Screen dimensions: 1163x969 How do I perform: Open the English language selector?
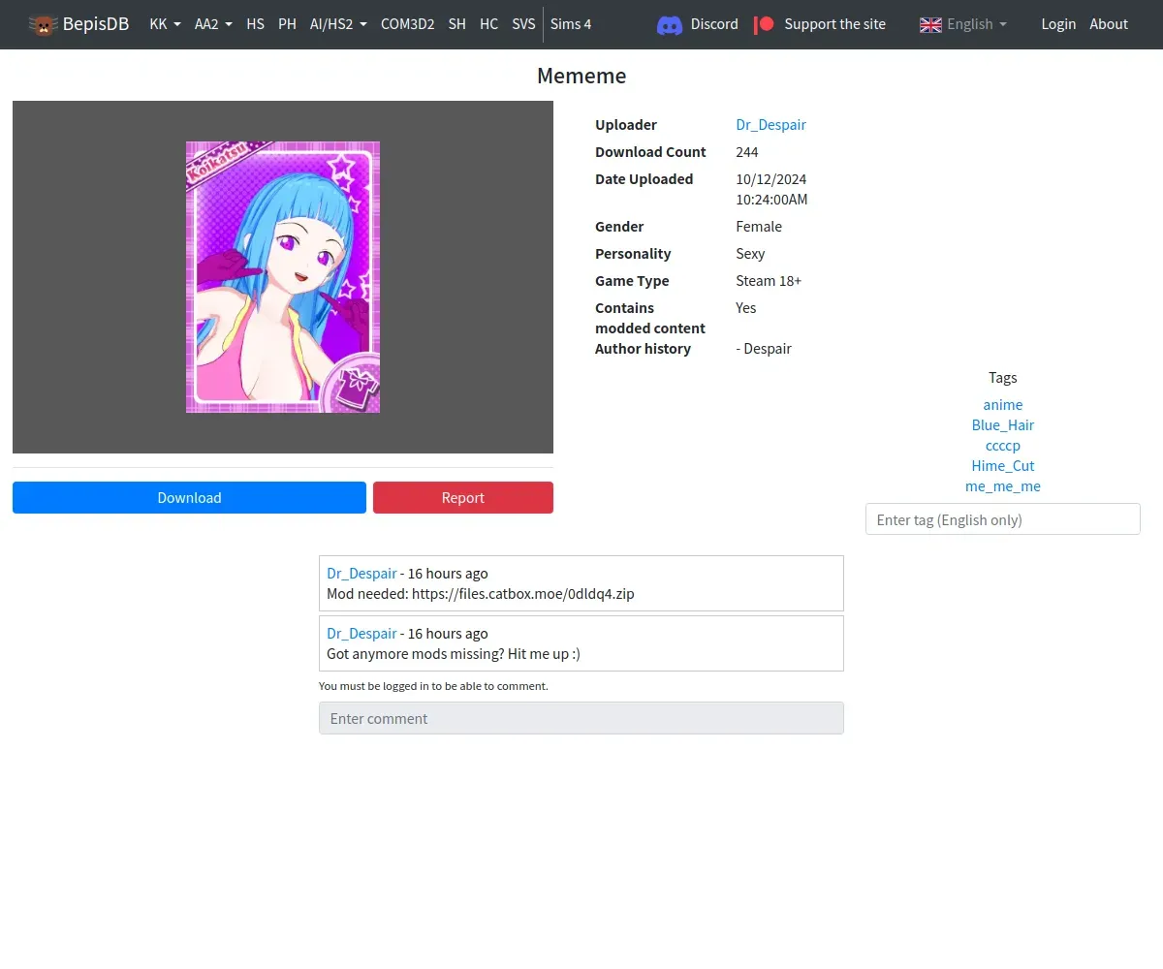977,24
